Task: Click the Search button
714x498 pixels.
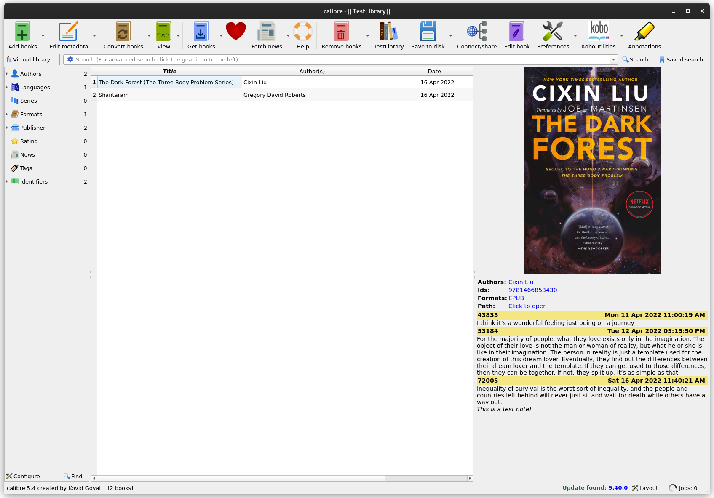Action: click(x=635, y=59)
